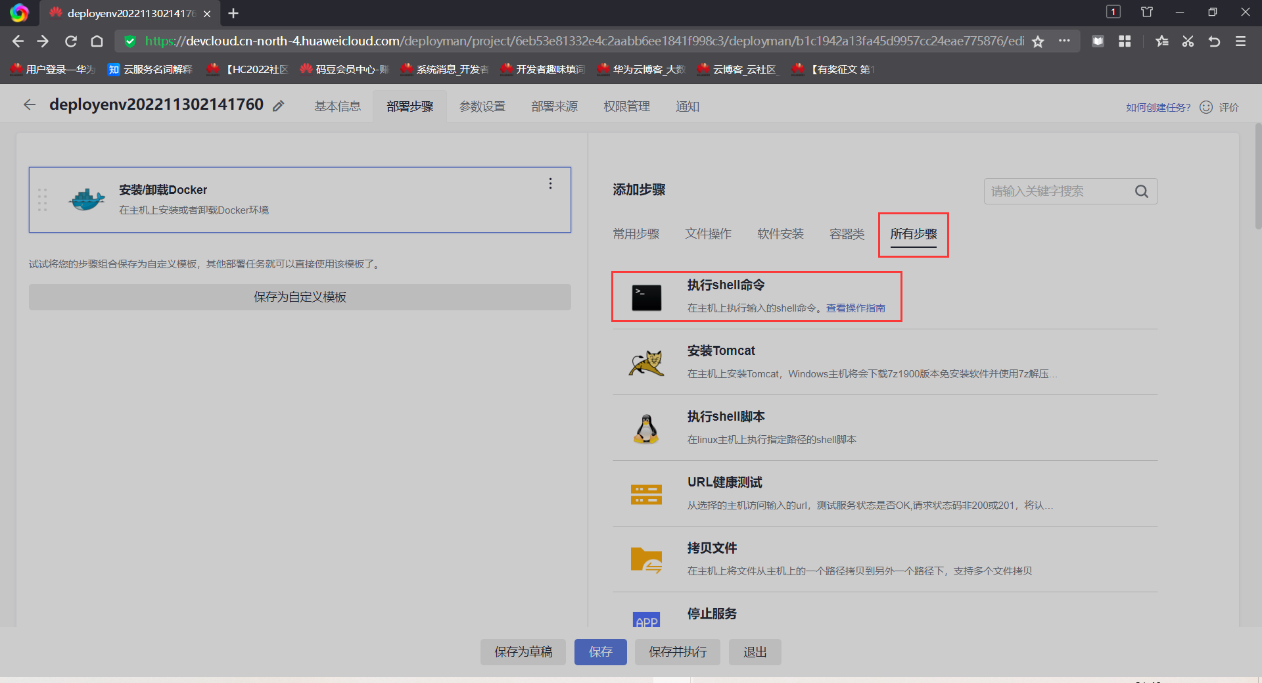Switch to the 参数设置 tab
The width and height of the screenshot is (1262, 683).
pyautogui.click(x=482, y=106)
